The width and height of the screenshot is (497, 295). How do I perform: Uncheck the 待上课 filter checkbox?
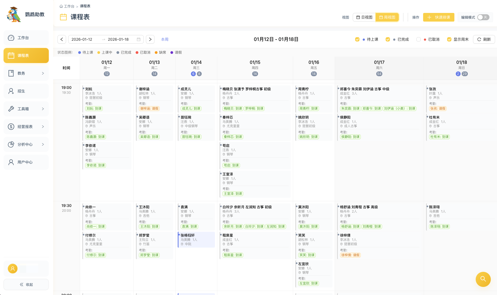[357, 39]
